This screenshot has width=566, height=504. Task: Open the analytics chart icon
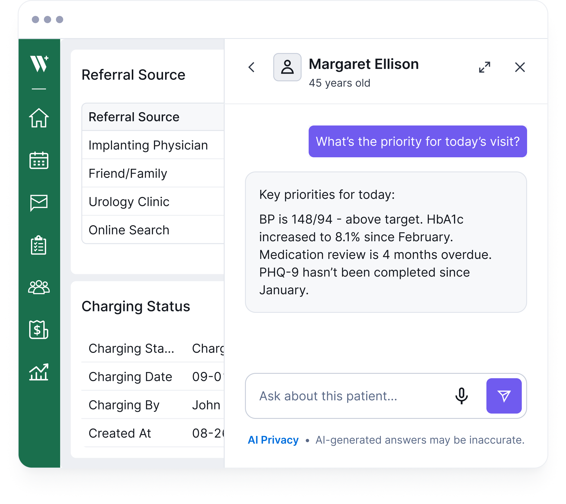click(39, 372)
